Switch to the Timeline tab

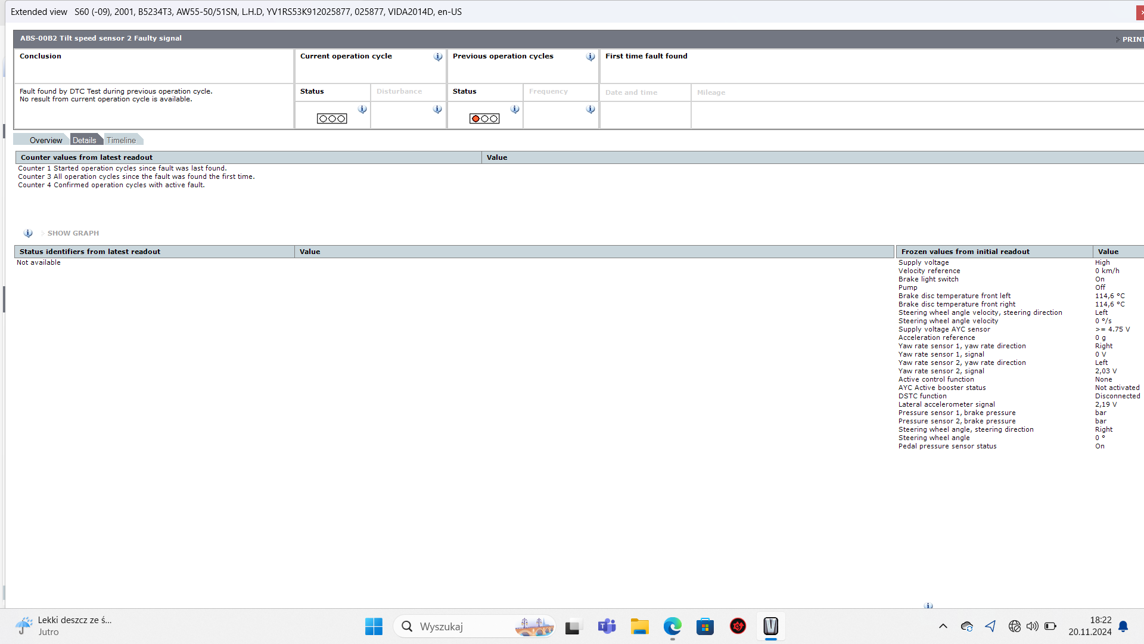coord(122,140)
